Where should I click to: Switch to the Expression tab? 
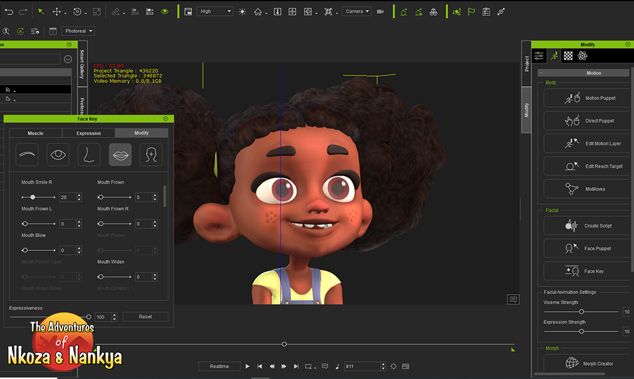[89, 133]
